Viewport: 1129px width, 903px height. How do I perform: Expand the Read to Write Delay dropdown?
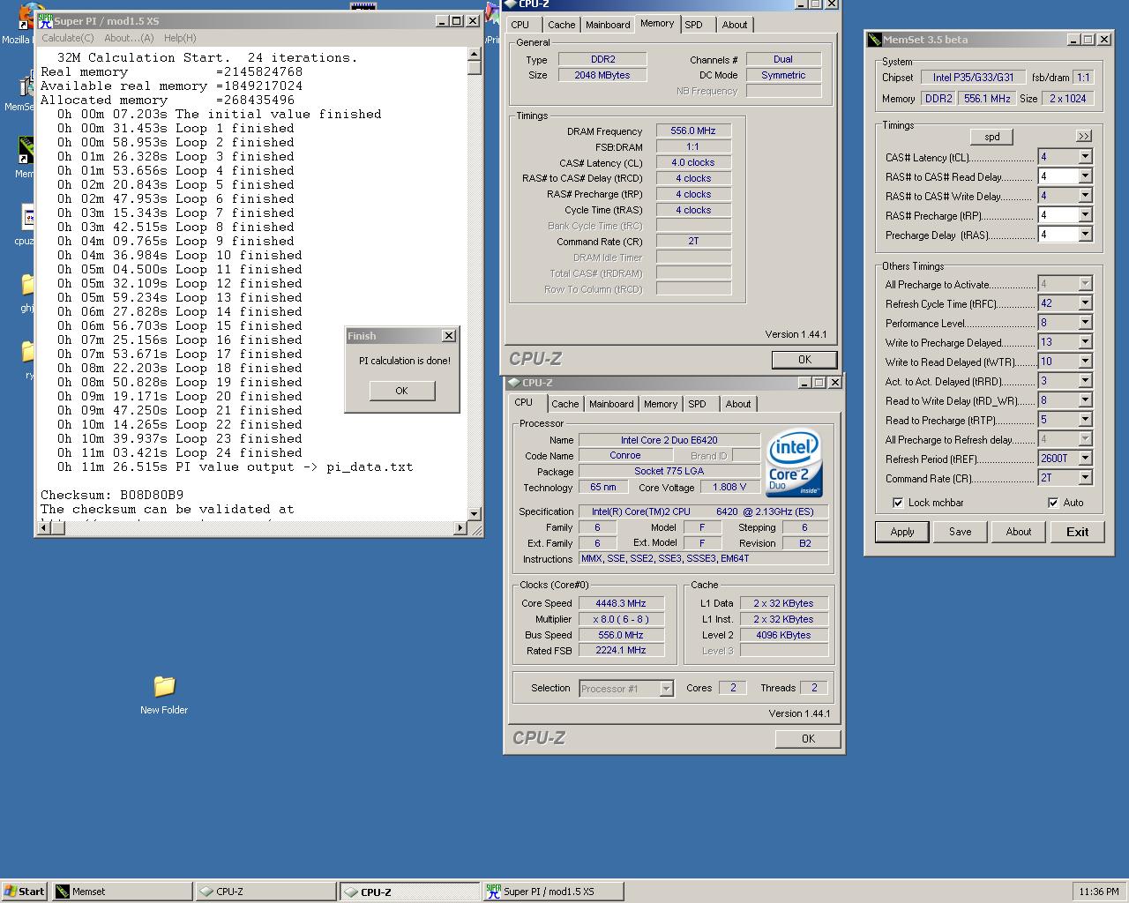pos(1085,400)
